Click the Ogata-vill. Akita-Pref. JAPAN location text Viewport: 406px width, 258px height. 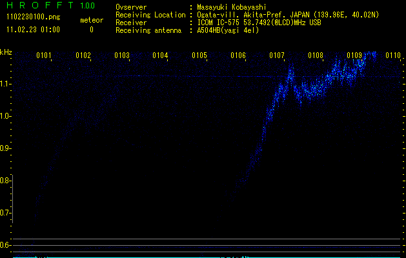click(x=288, y=15)
